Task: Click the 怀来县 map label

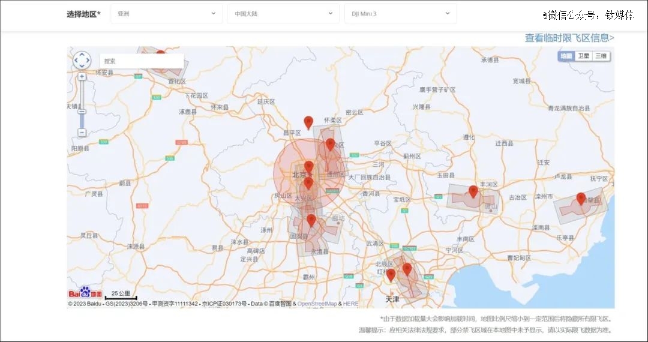Action: click(220, 107)
